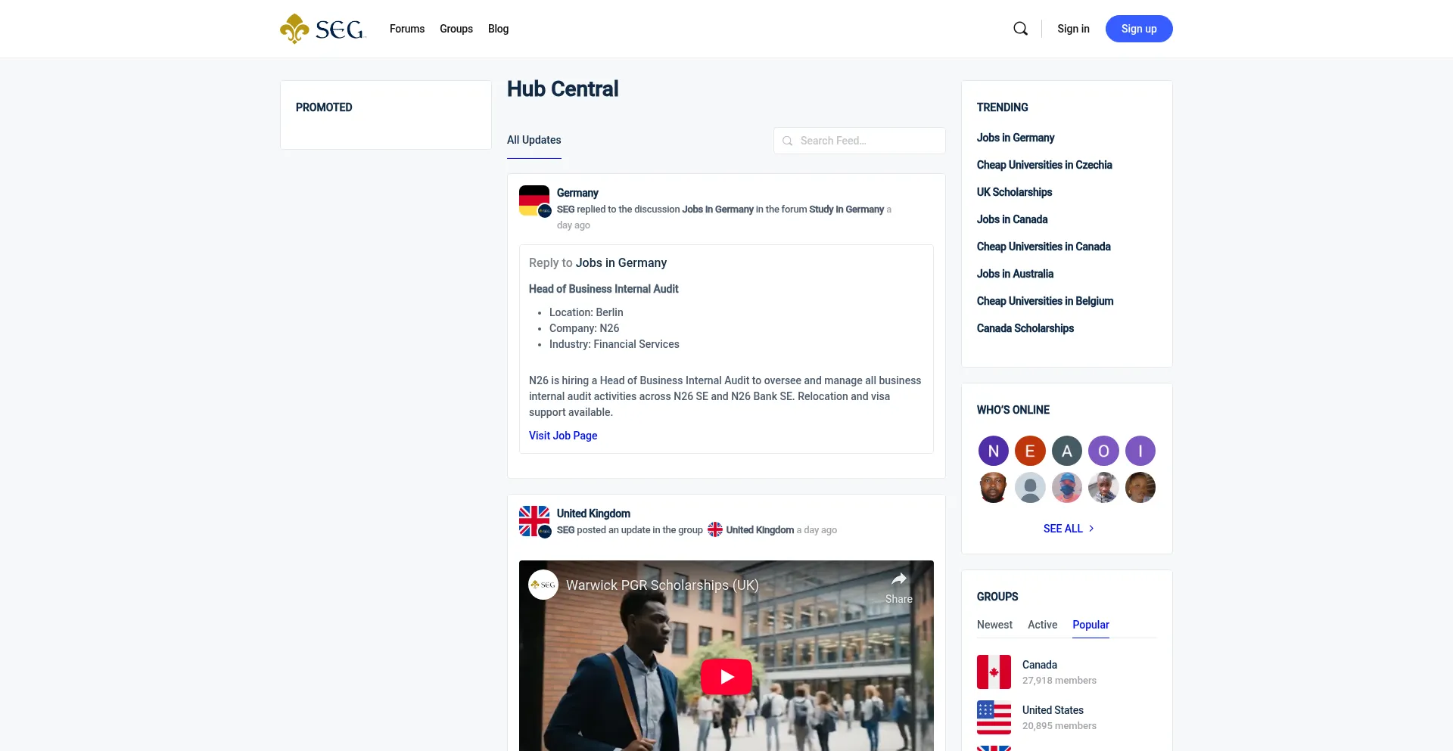
Task: Click the Canada flag group icon
Action: (994, 672)
